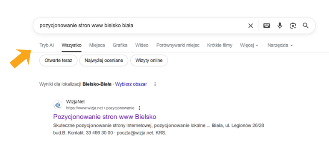Open the on-screen keyboard icon

click(267, 26)
